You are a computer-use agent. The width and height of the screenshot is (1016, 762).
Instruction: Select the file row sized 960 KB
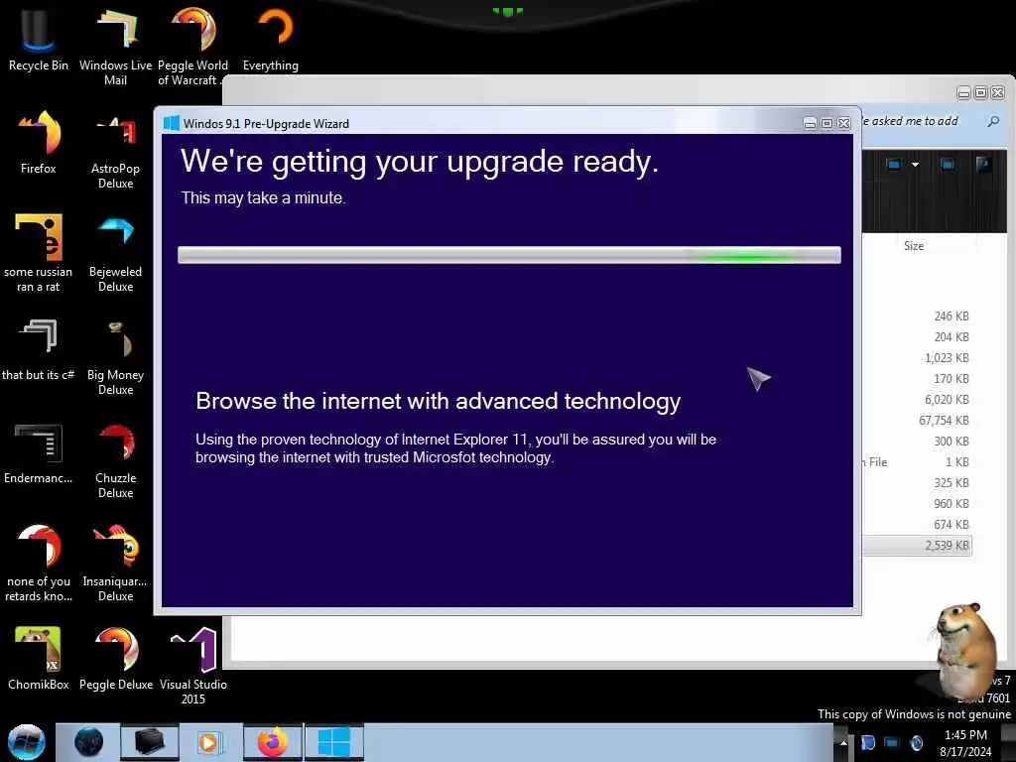916,503
